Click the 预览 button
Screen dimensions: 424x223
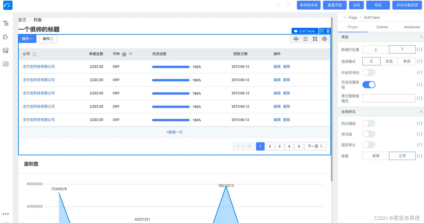[x=378, y=5]
